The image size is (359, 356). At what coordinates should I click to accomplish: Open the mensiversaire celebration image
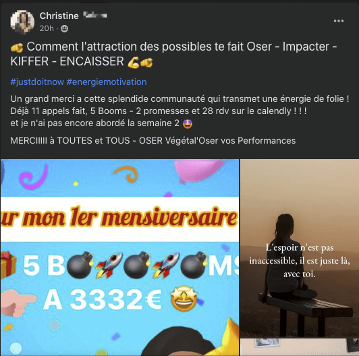coord(119,257)
